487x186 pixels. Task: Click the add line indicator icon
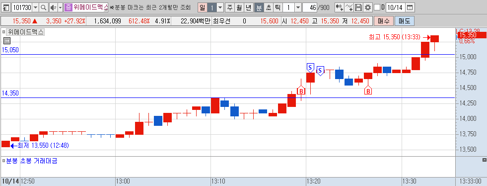[349, 7]
